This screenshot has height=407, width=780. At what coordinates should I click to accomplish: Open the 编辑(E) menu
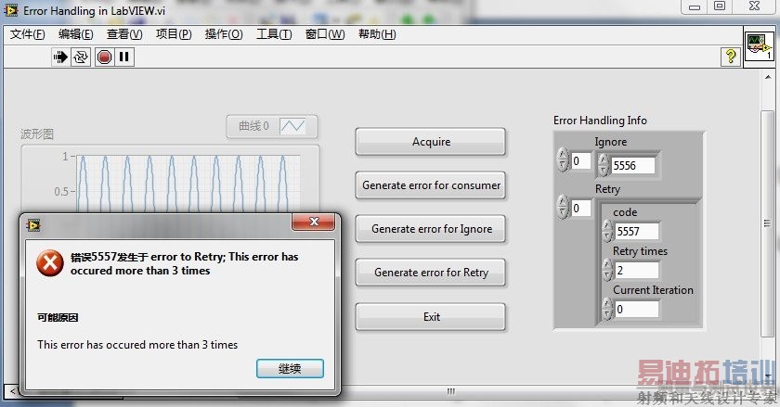coord(75,34)
